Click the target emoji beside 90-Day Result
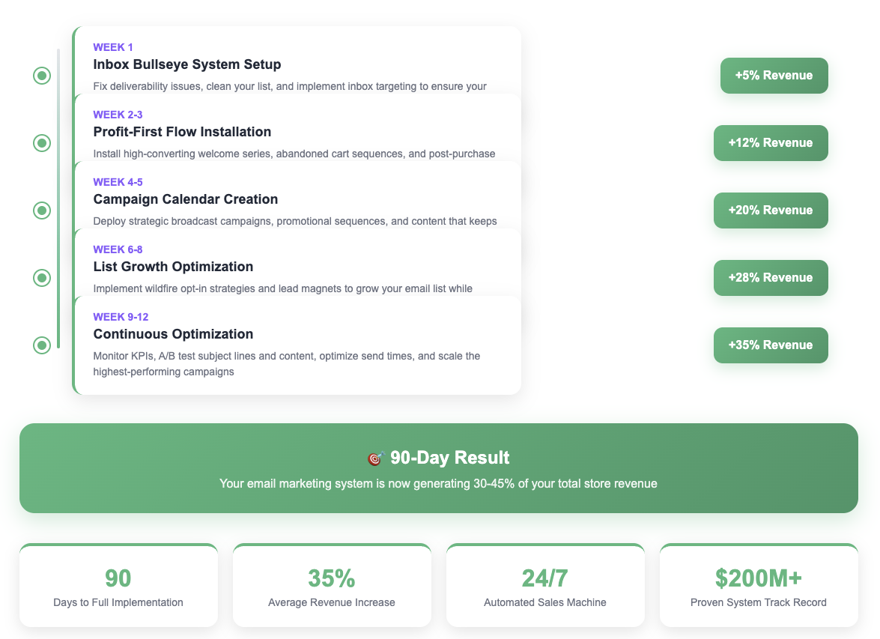The width and height of the screenshot is (880, 639). pos(376,458)
